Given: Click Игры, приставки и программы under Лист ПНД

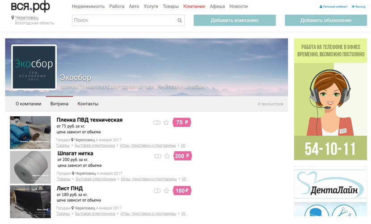Looking at the screenshot, I should point(148,214).
